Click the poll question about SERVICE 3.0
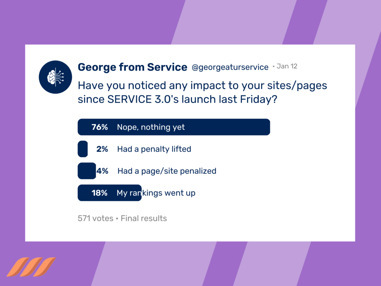Screen dimensions: 381x286 (x=202, y=92)
